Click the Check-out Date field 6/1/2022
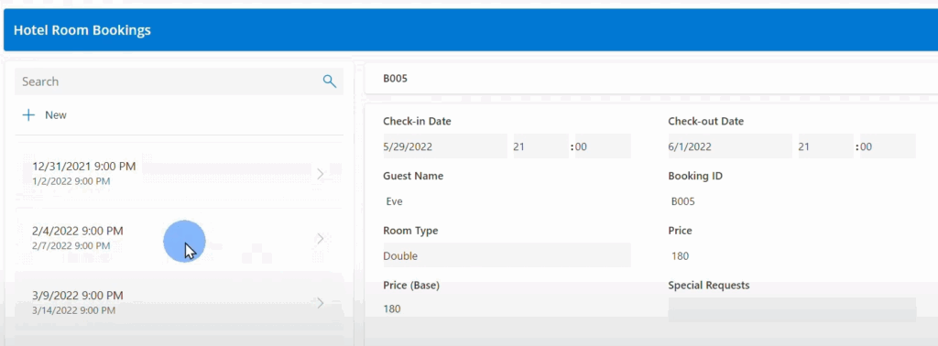Image resolution: width=938 pixels, height=346 pixels. 730,146
